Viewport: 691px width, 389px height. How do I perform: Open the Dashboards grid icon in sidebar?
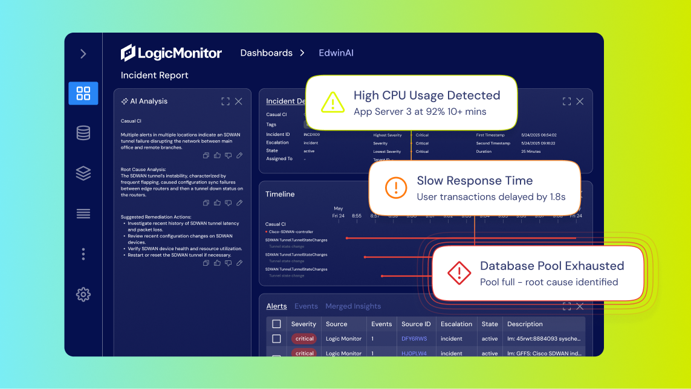pos(83,94)
